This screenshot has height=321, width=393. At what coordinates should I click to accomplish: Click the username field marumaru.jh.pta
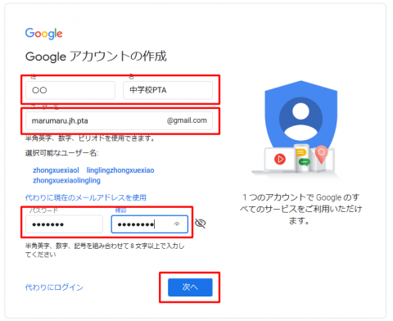click(x=119, y=120)
